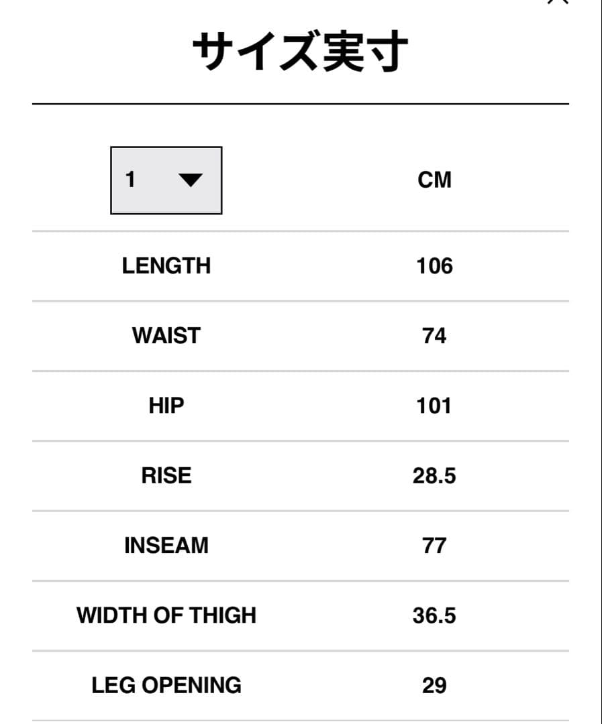Click the number 1 in the size selector
This screenshot has width=602, height=724.
[130, 180]
